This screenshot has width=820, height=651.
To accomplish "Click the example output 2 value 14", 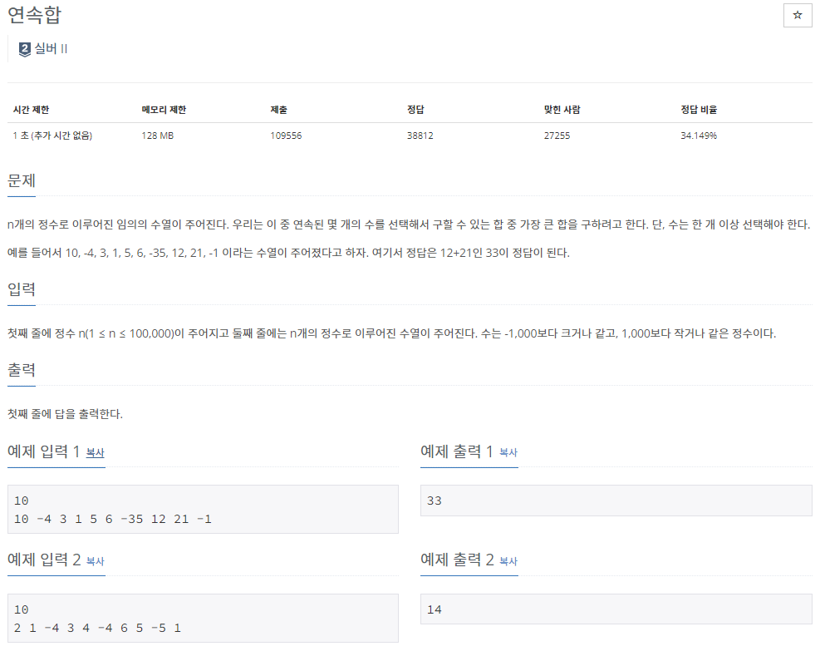I will click(x=434, y=609).
